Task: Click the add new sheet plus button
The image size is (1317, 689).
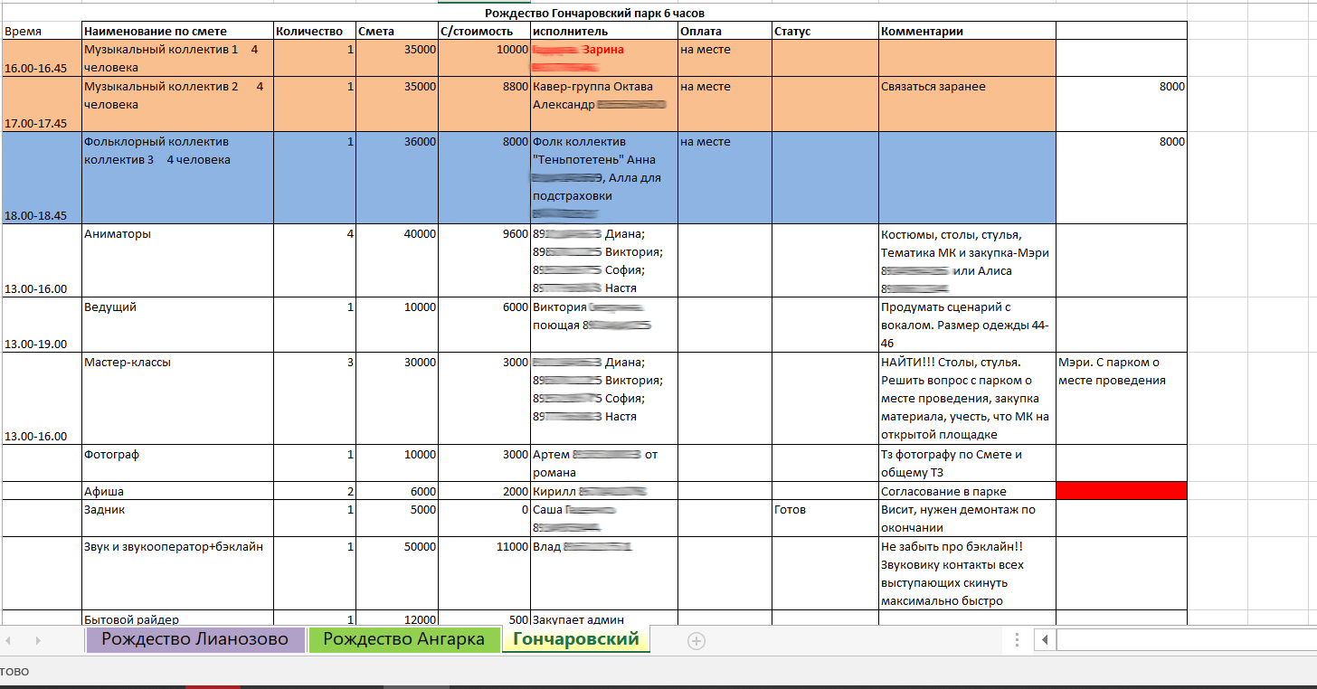Action: 696,640
